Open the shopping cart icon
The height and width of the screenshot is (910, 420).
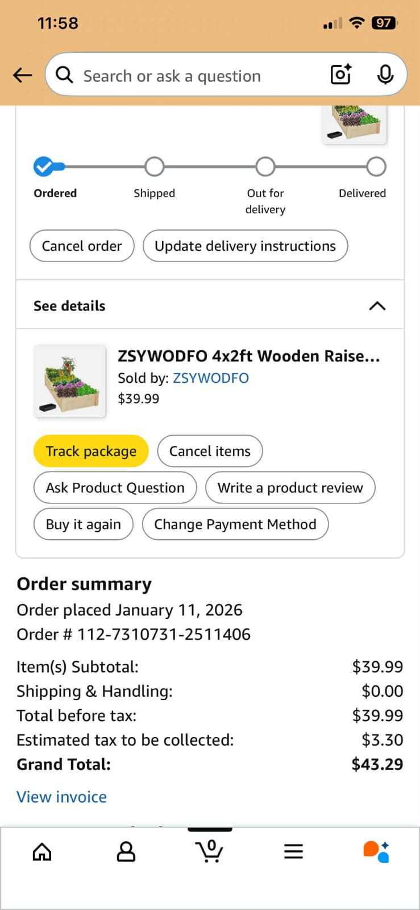(x=209, y=851)
